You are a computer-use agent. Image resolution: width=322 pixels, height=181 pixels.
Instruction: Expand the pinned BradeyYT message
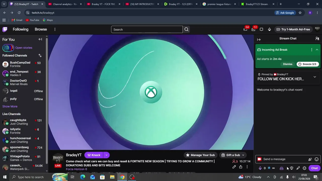click(x=315, y=77)
